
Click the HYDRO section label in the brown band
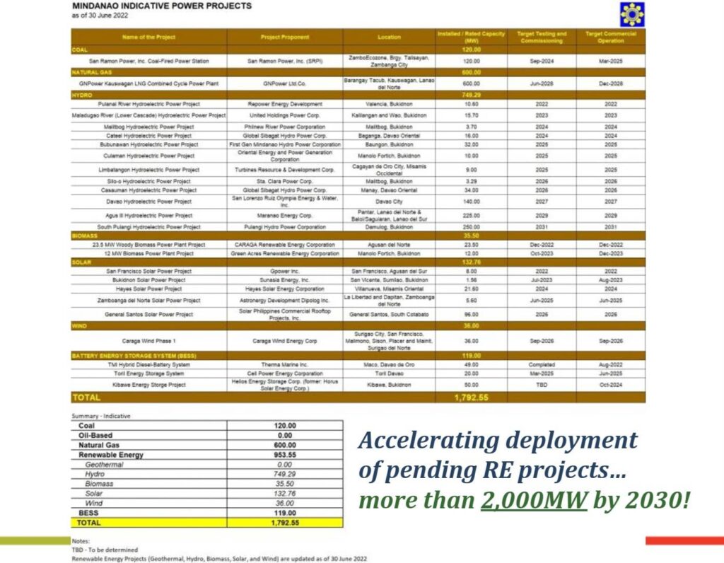82,95
